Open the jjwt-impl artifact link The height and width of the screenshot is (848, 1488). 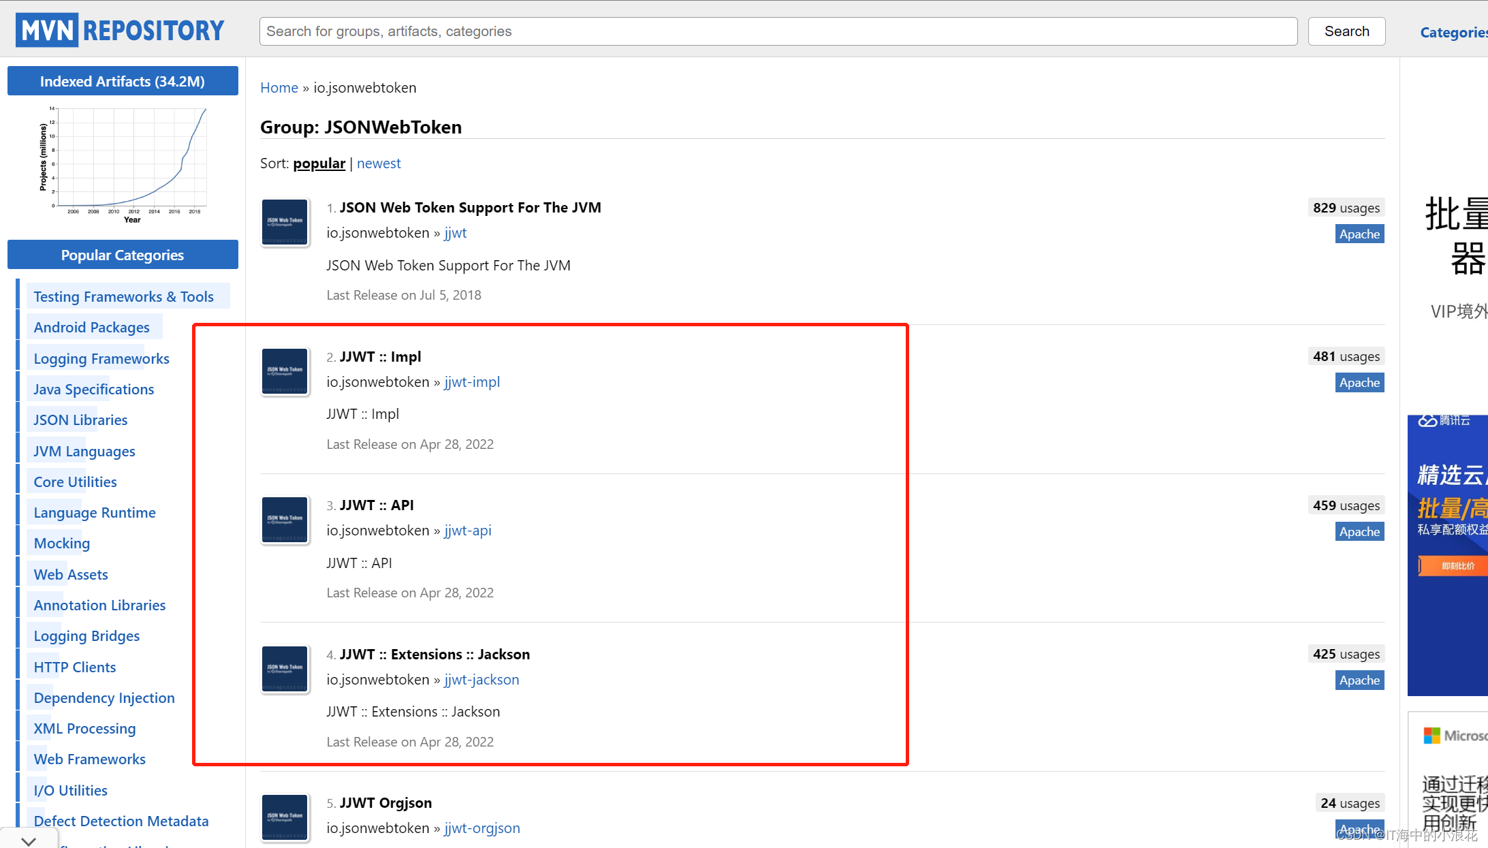[x=472, y=382]
